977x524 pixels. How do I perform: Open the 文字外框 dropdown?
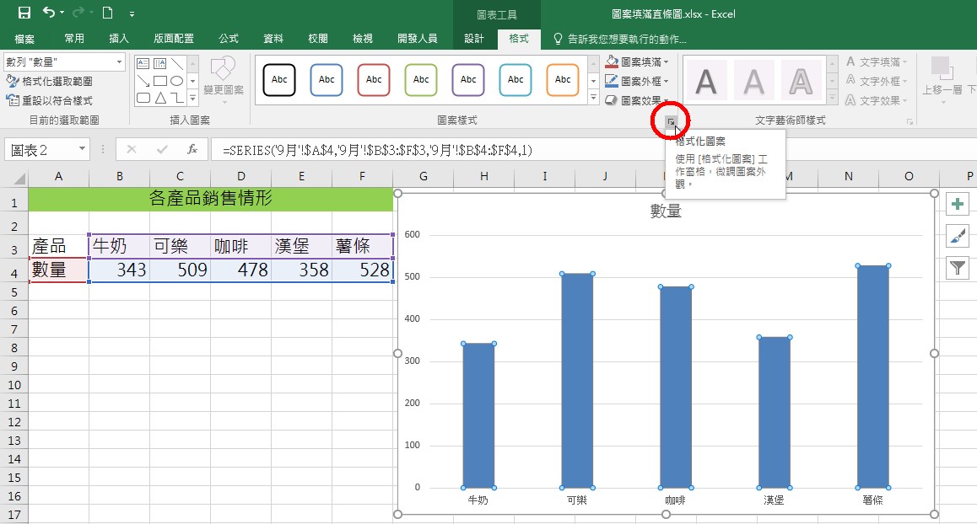coord(876,81)
